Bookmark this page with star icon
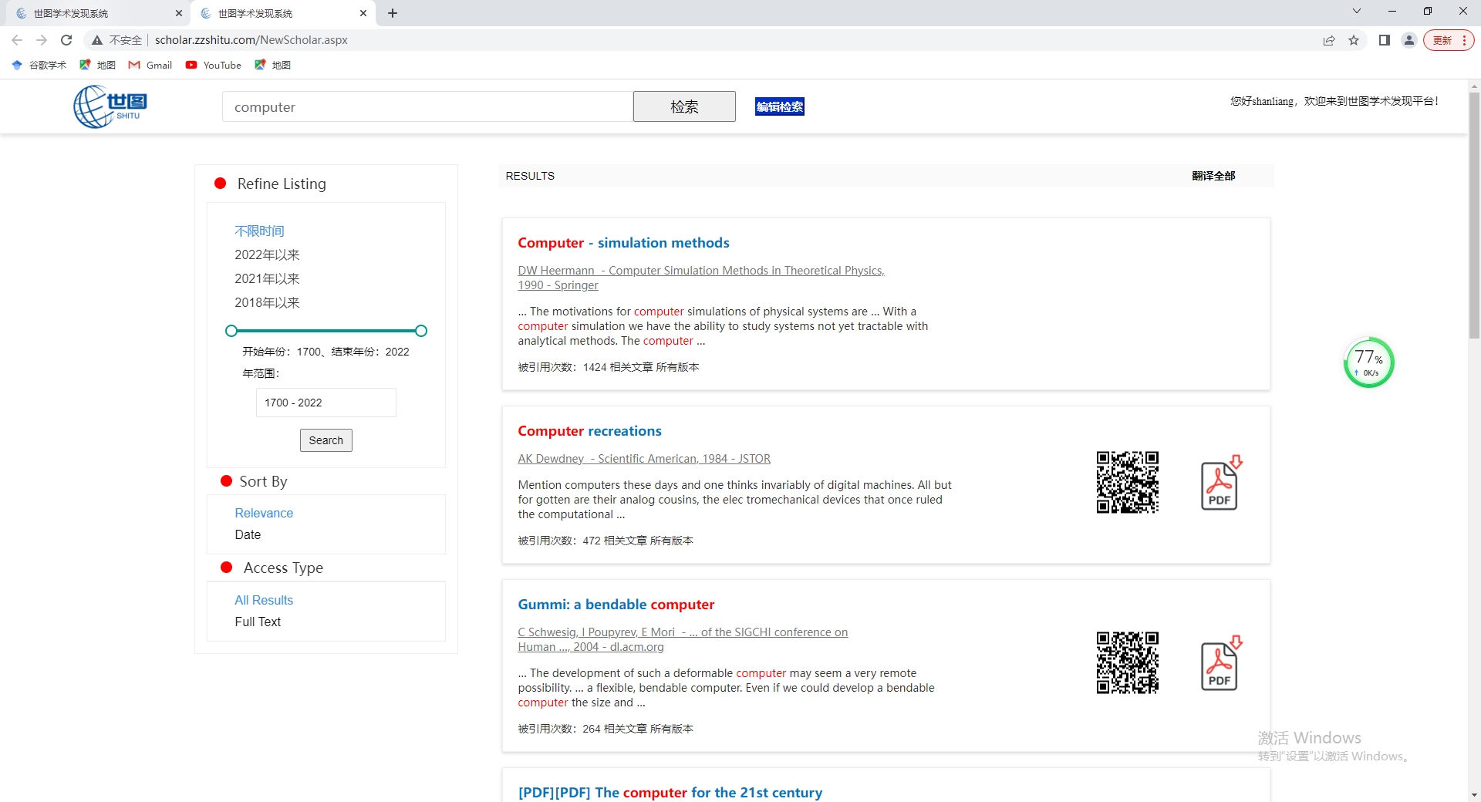The width and height of the screenshot is (1481, 802). pyautogui.click(x=1354, y=40)
